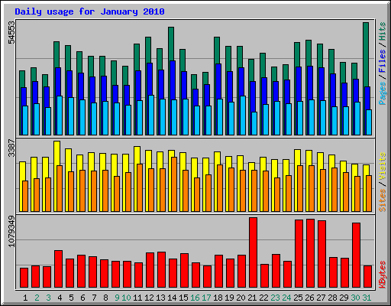Click day 19 on the x-axis
This screenshot has height=306, width=391.
pos(229,298)
